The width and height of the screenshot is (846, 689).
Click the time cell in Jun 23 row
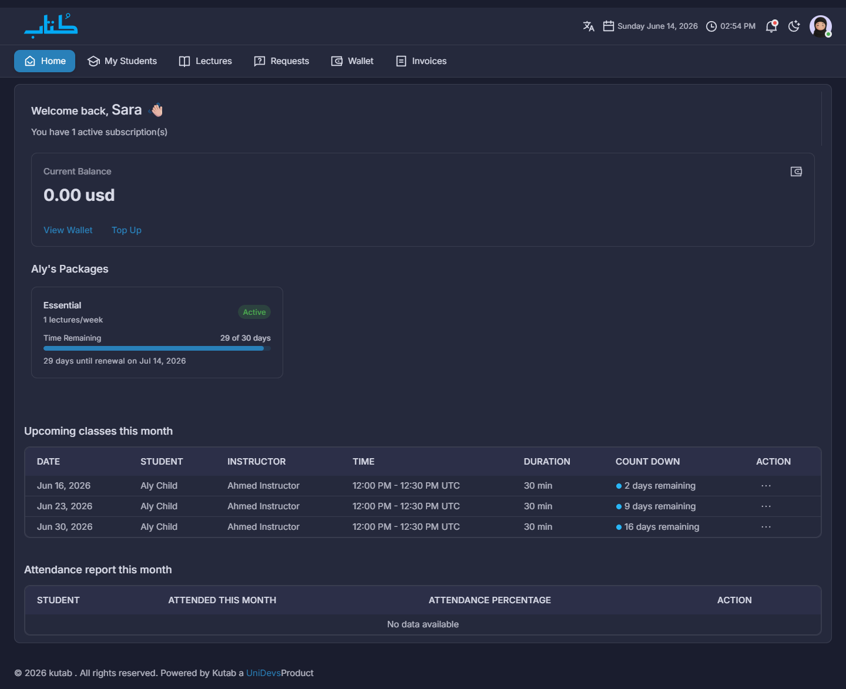pyautogui.click(x=406, y=506)
